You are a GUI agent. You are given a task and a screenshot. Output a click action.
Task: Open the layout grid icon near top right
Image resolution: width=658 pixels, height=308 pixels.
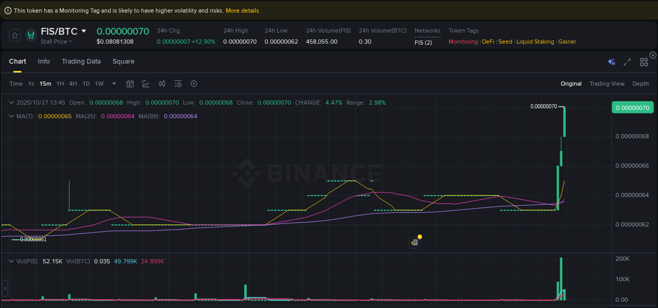pyautogui.click(x=643, y=61)
